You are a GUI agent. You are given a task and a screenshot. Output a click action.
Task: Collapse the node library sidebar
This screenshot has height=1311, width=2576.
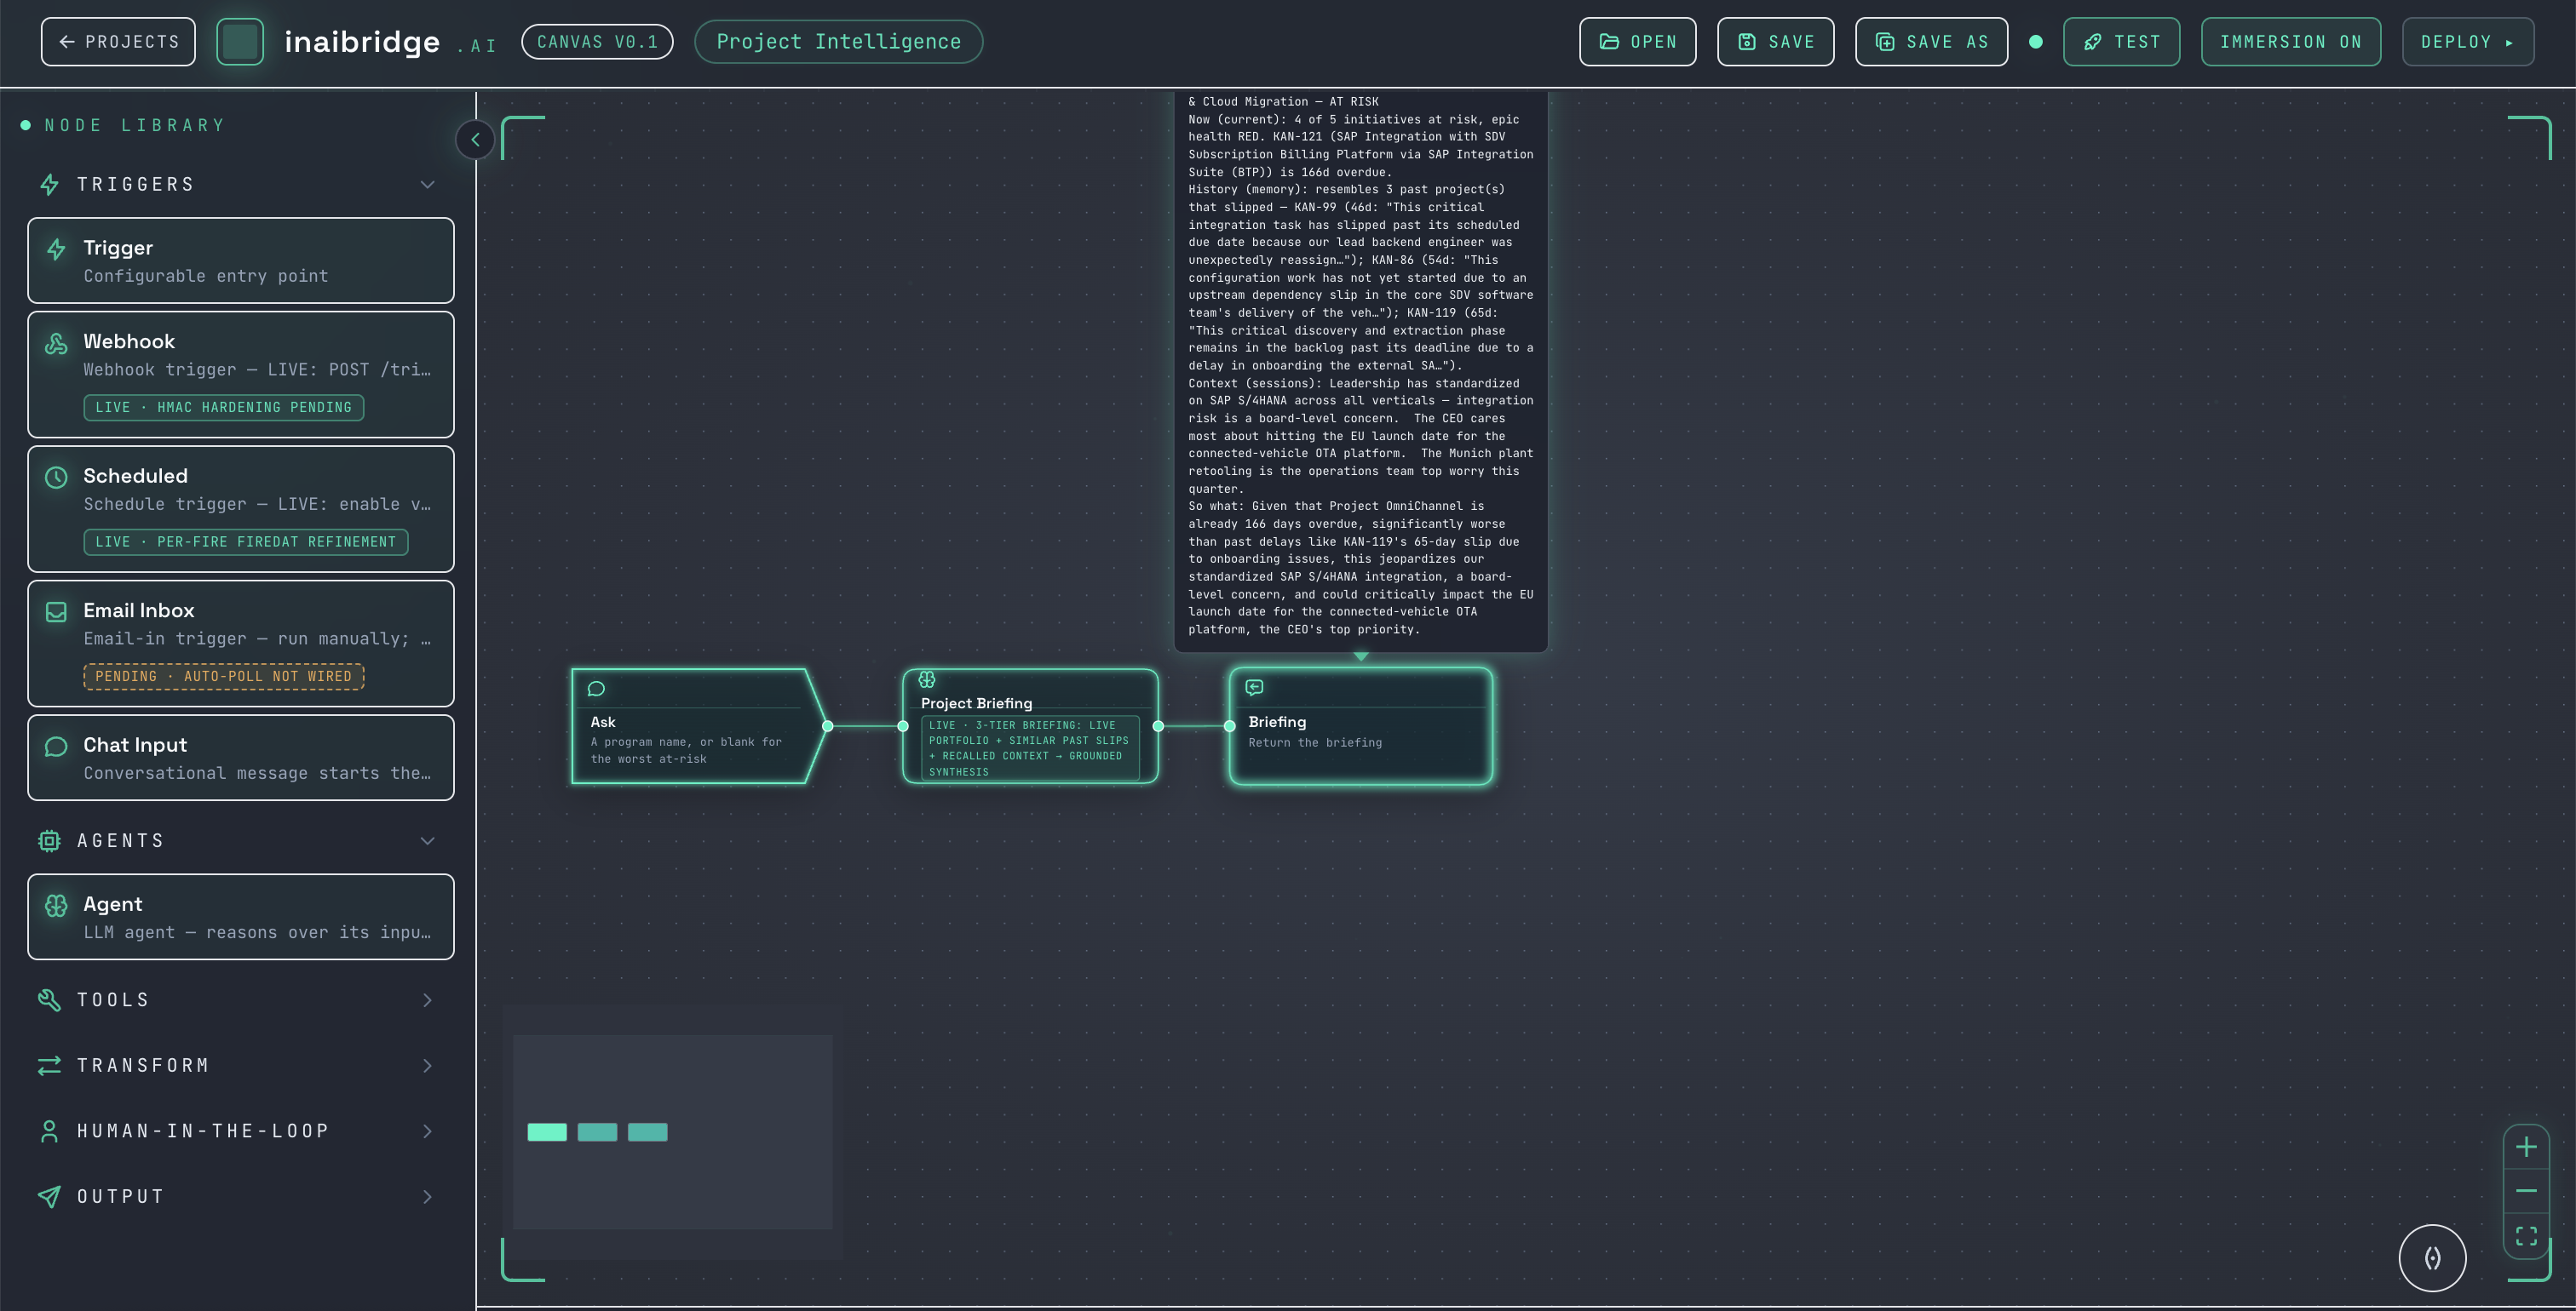[x=475, y=139]
